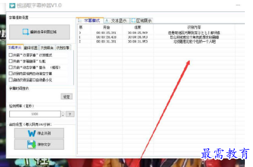
Task: Select the subtitle text in row 1
Action: tap(194, 37)
